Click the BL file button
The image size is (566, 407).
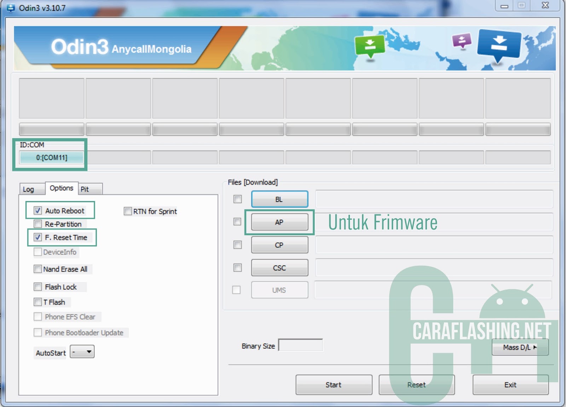[279, 199]
